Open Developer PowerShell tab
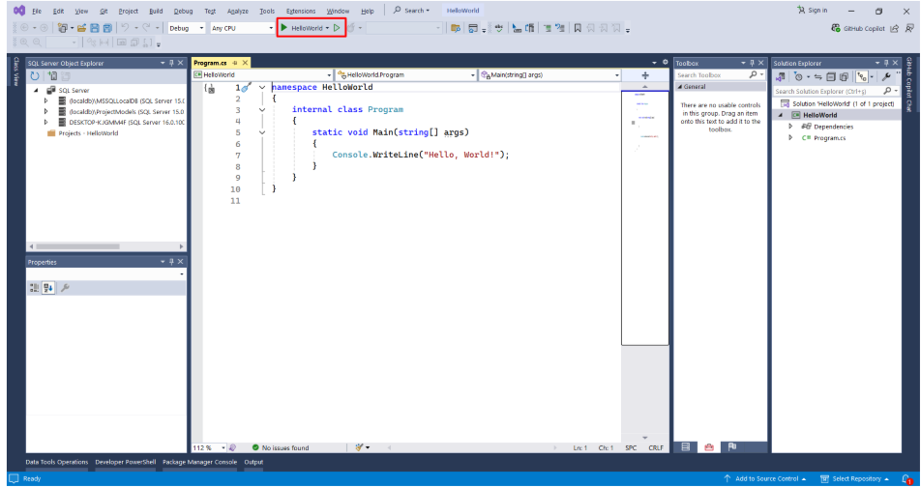 pyautogui.click(x=125, y=462)
